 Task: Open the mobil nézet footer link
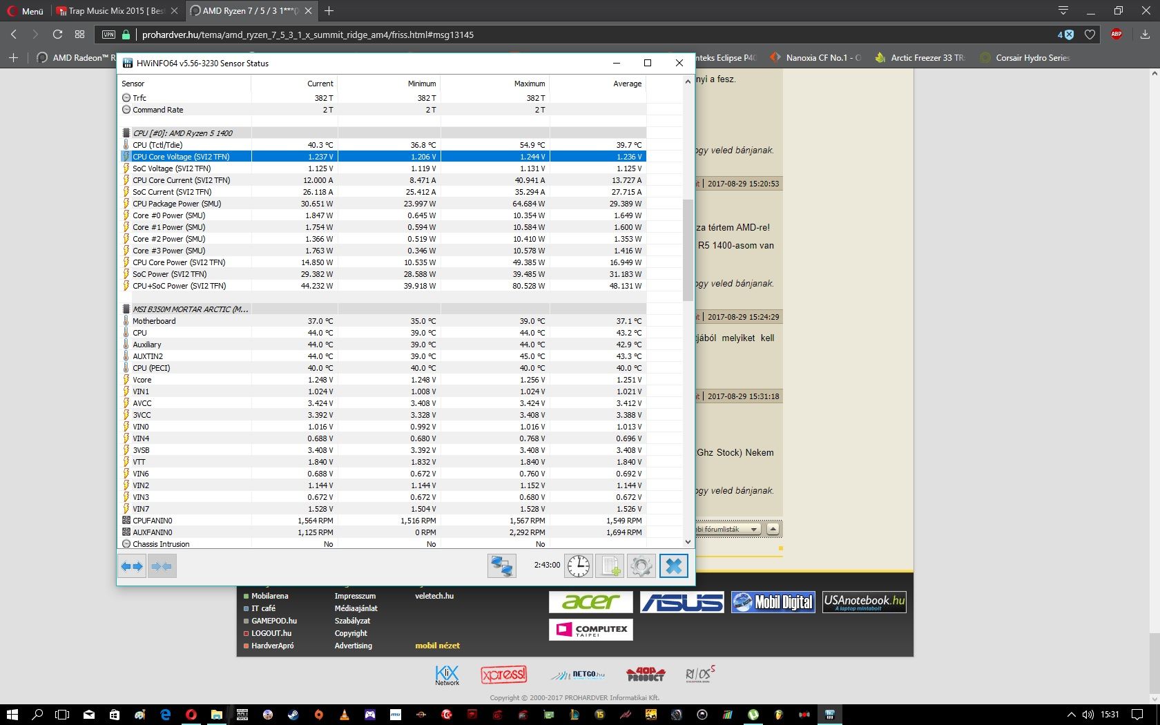coord(437,646)
